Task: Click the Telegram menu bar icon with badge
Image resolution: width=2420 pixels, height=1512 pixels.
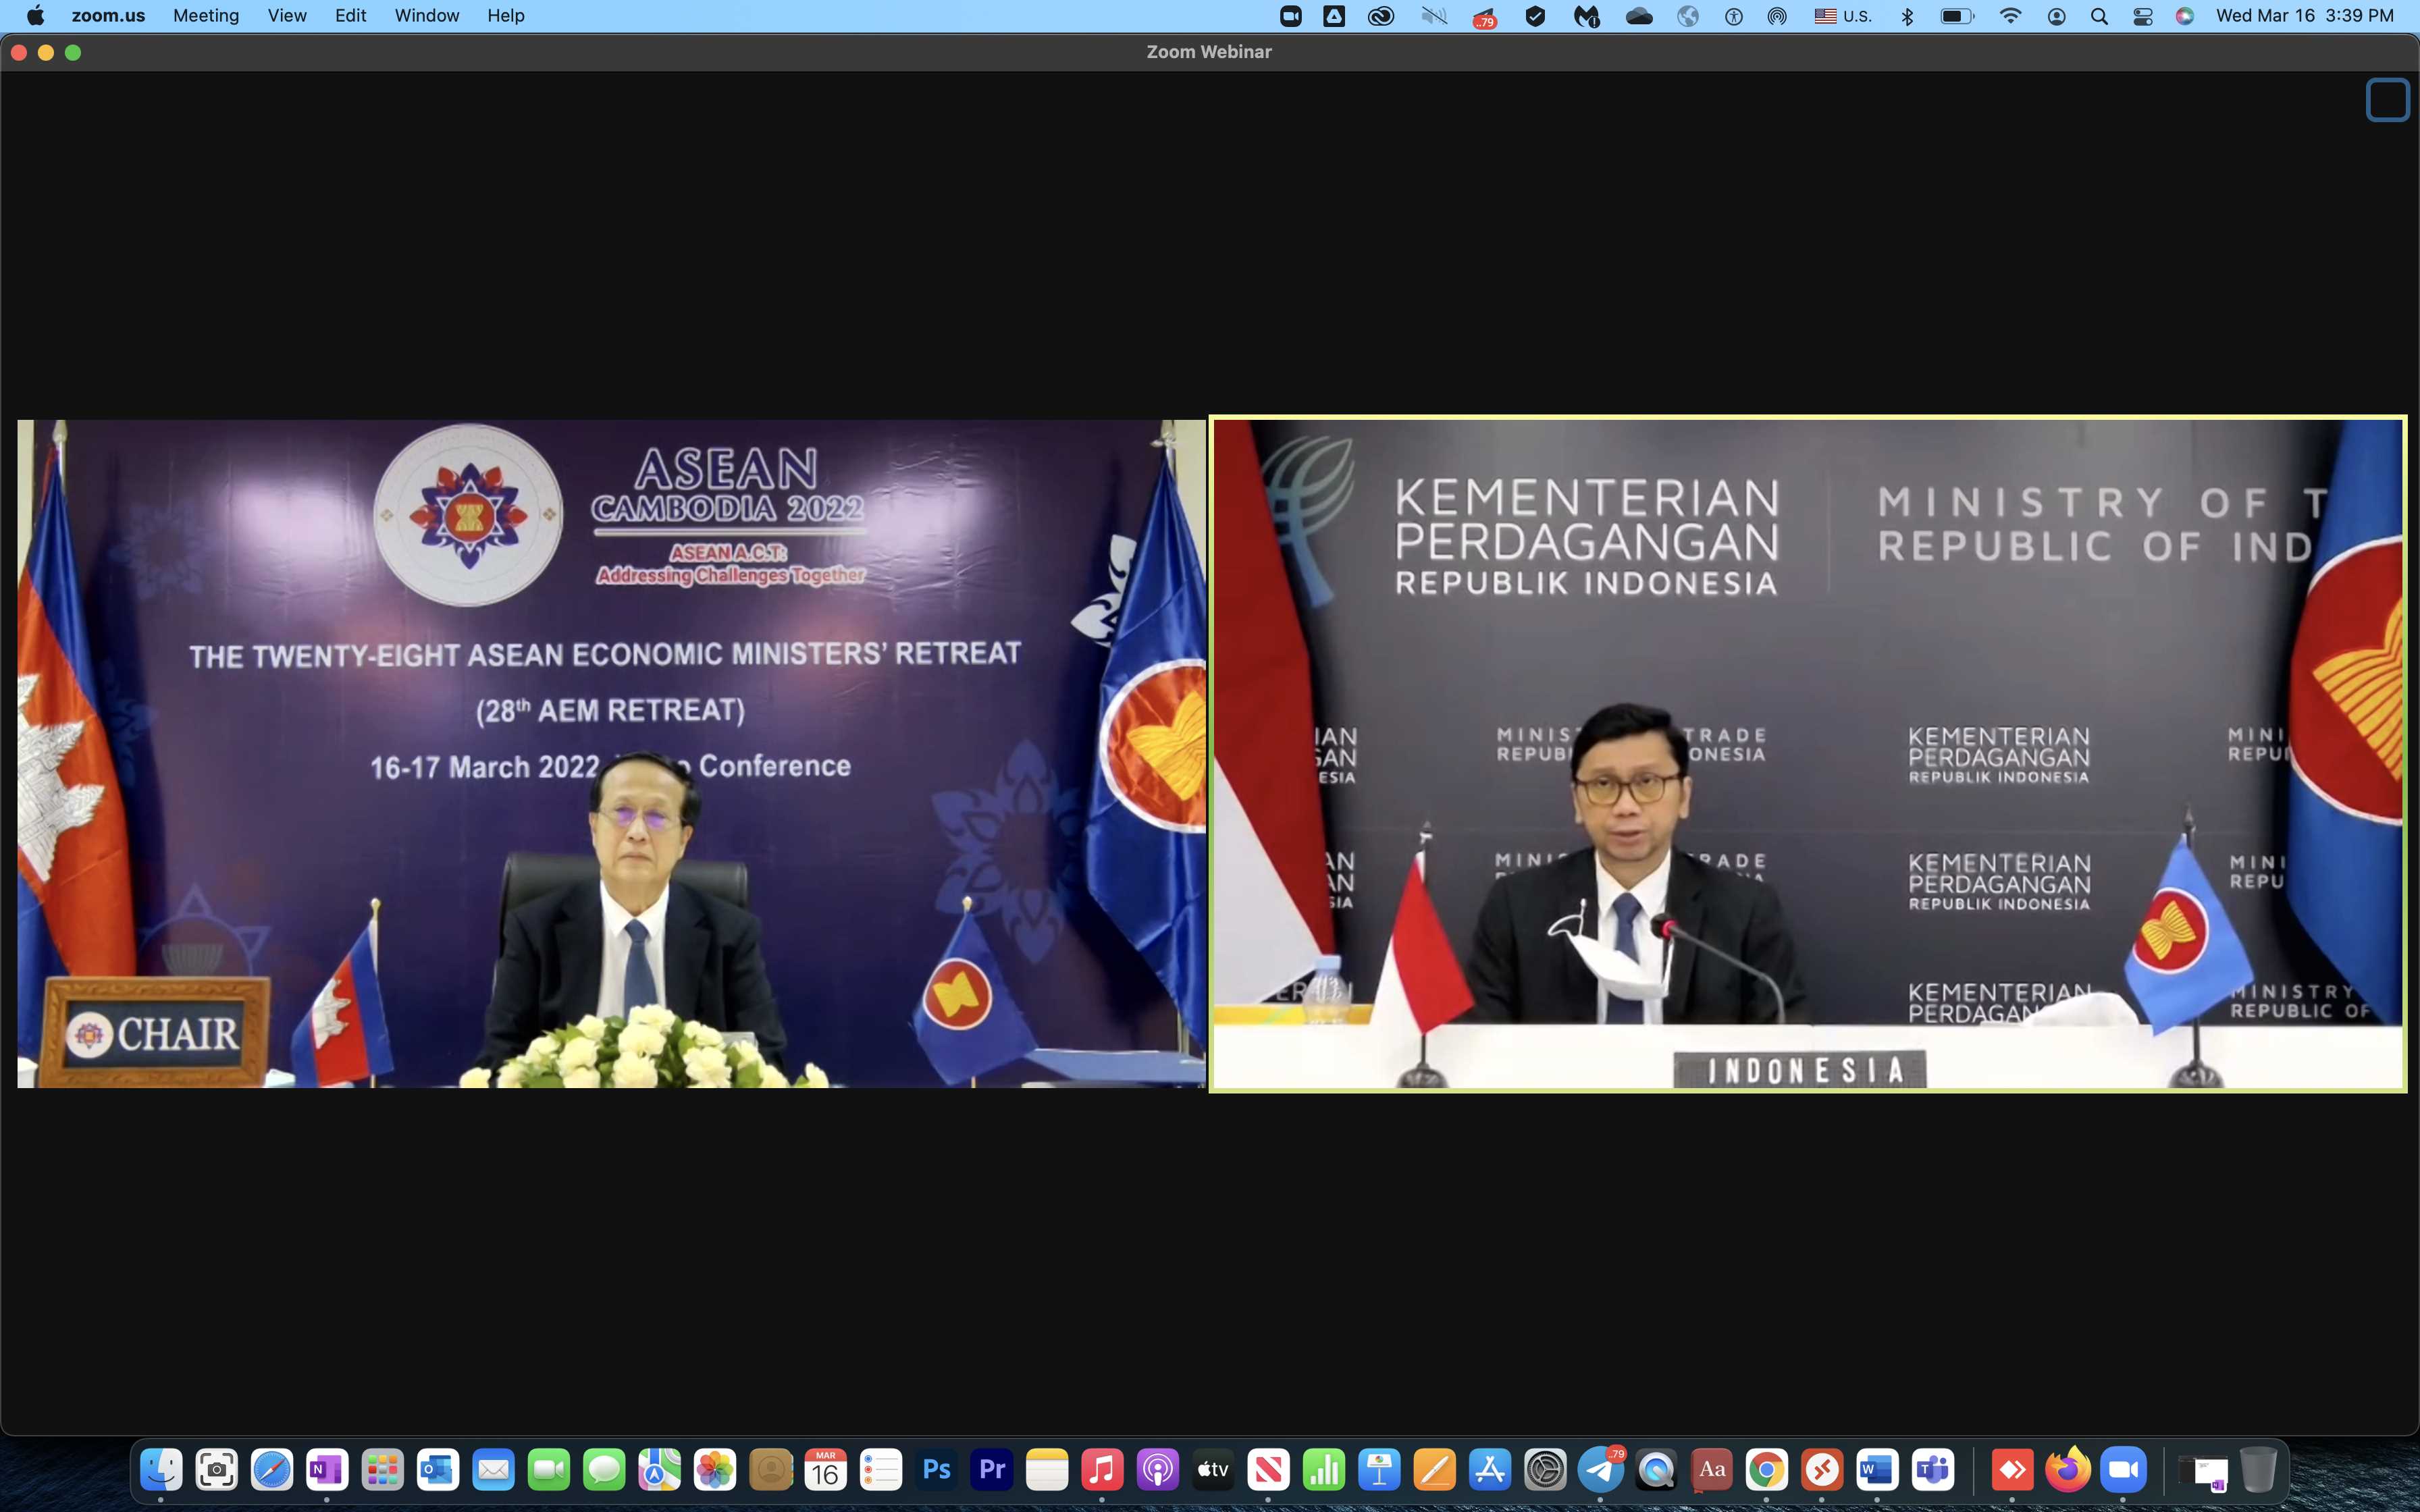Action: click(x=1485, y=17)
